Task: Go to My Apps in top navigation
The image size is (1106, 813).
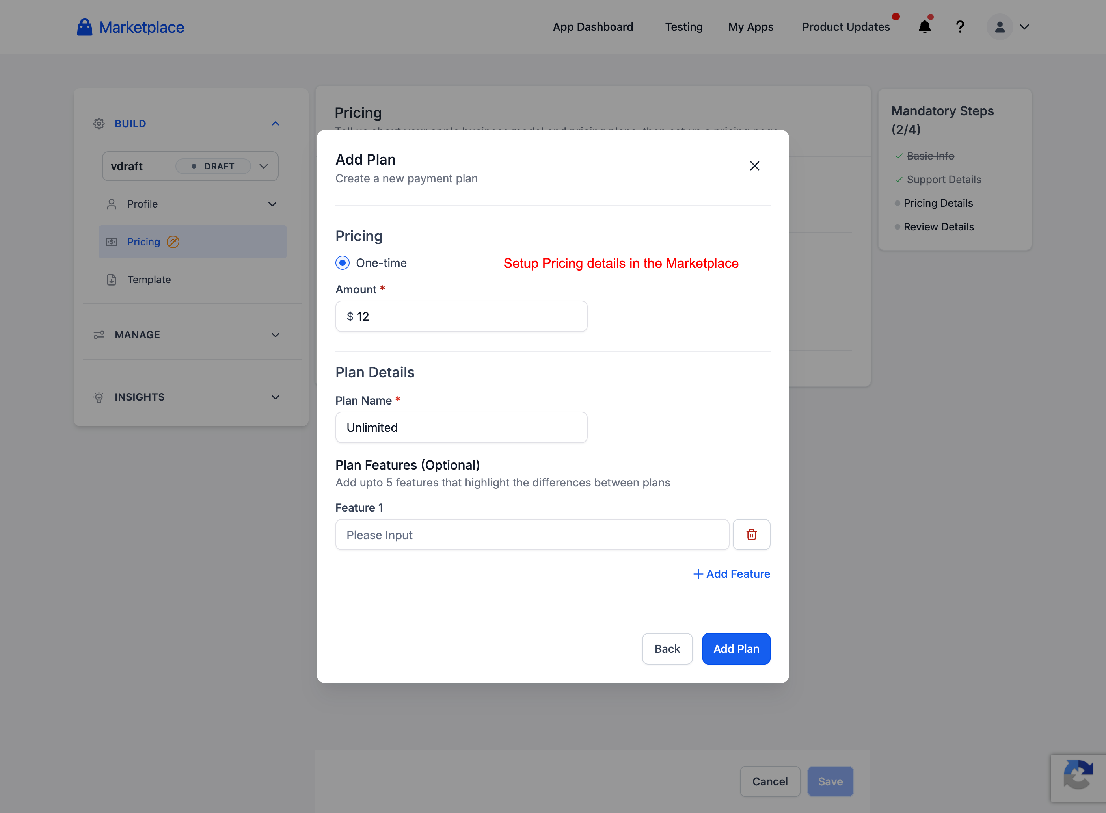Action: click(x=750, y=27)
